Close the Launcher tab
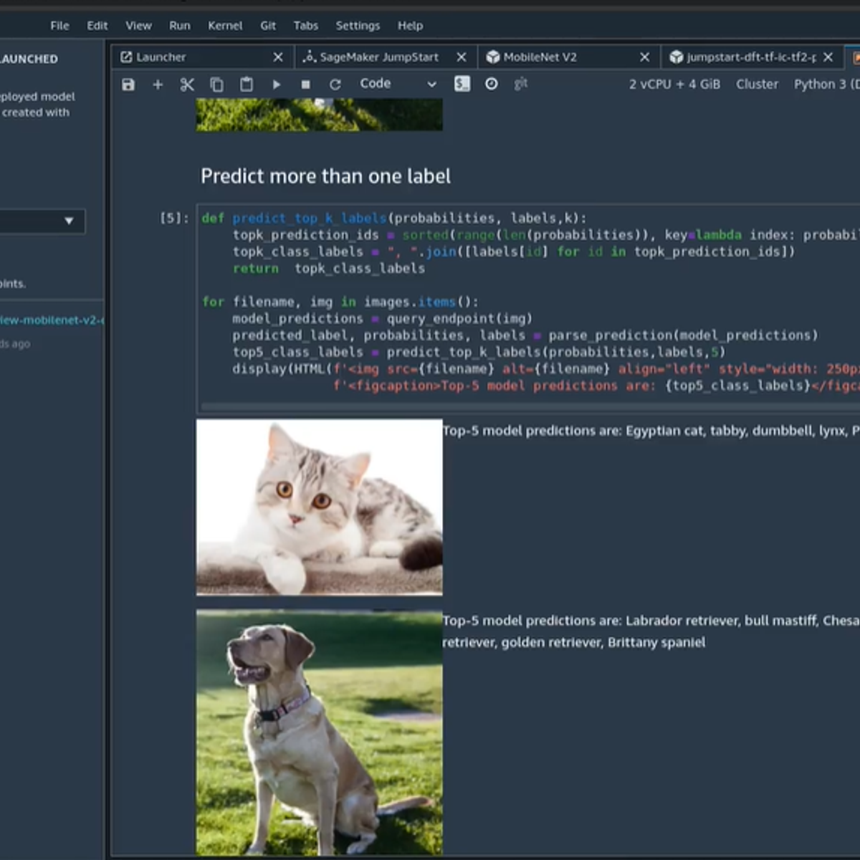Image resolution: width=860 pixels, height=860 pixels. pos(278,57)
